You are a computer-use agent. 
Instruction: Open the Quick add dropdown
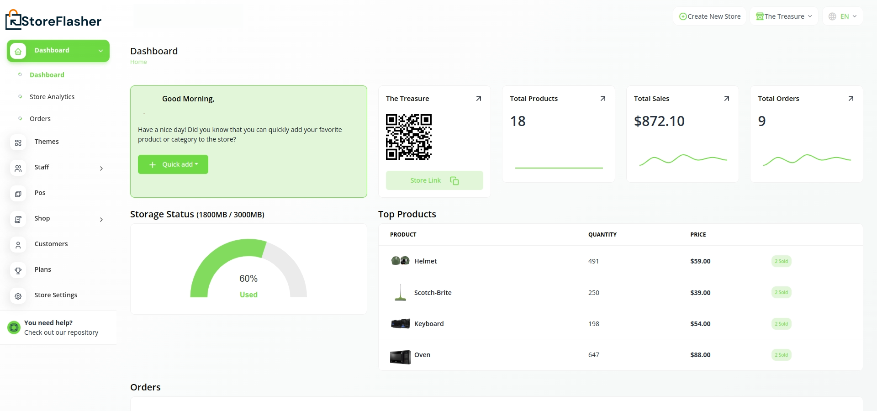click(173, 164)
